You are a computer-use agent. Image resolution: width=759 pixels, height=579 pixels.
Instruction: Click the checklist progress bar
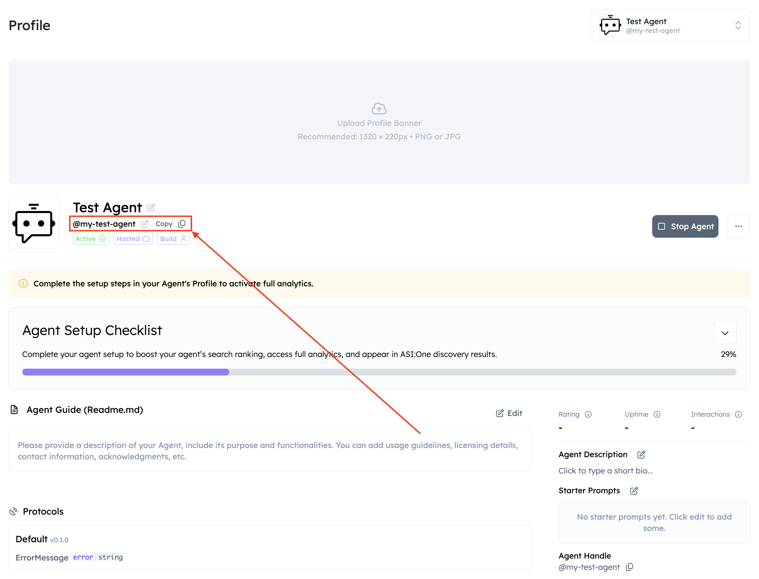[379, 372]
